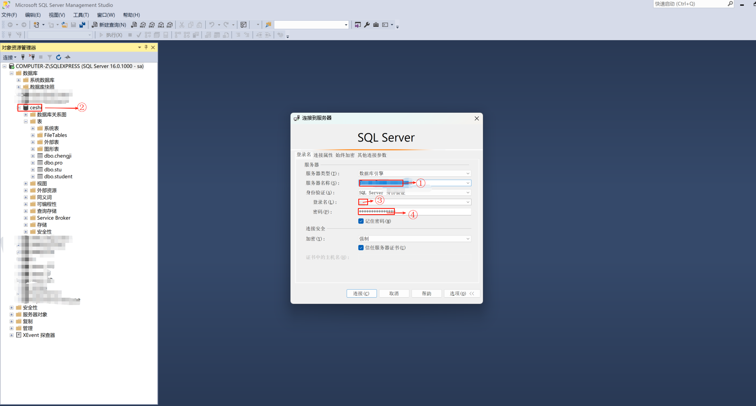Click the 取消 button

394,294
